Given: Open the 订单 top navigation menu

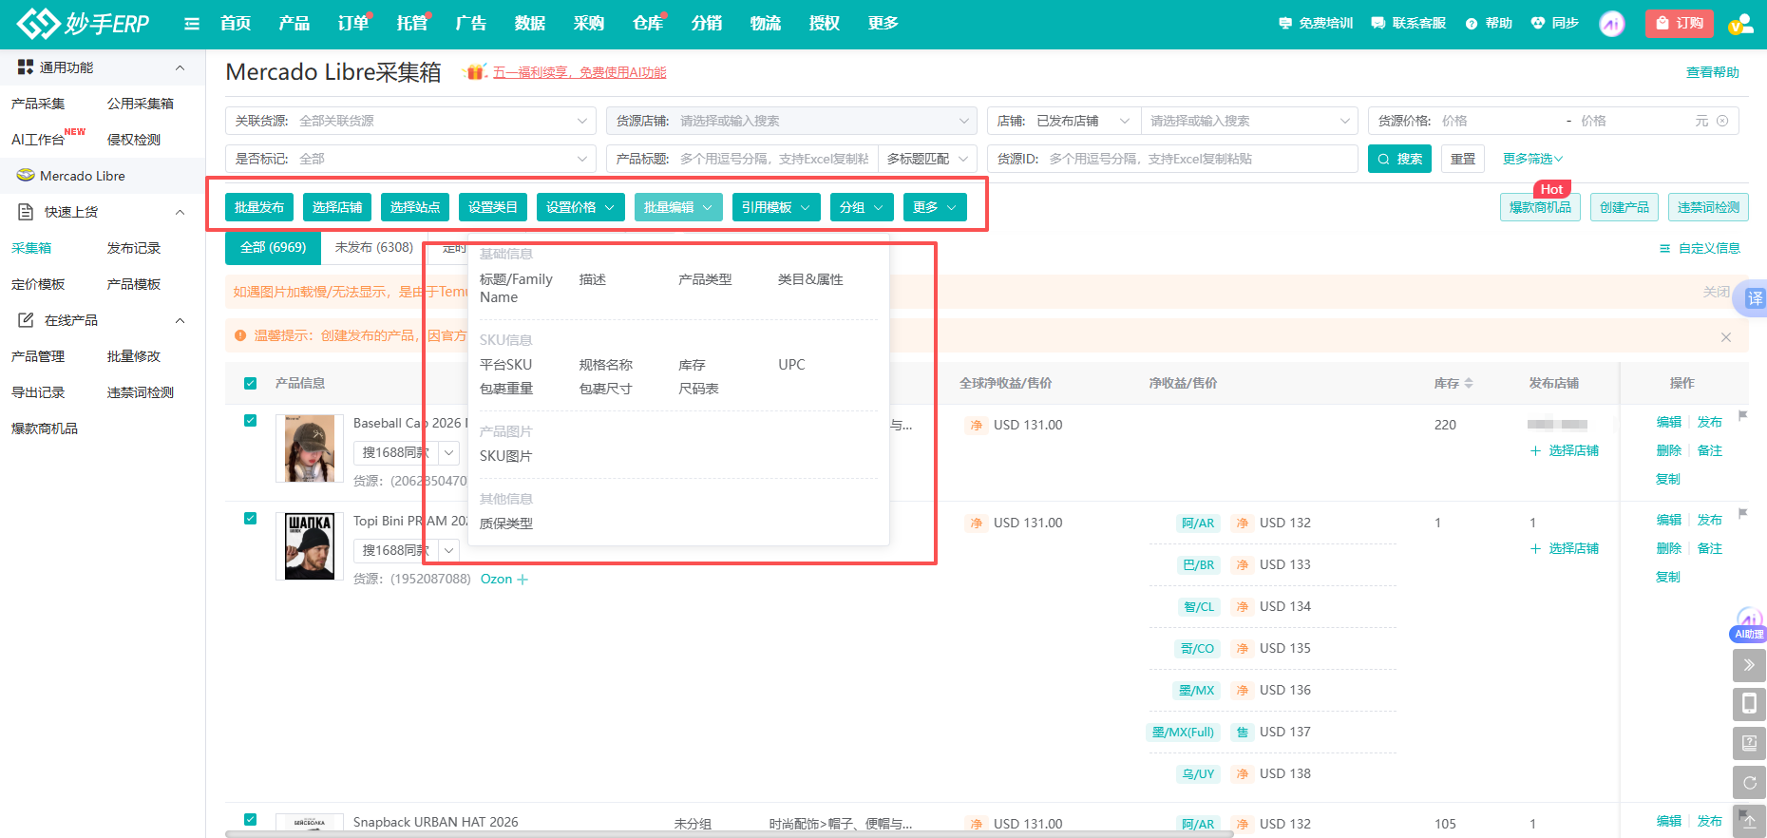Looking at the screenshot, I should (x=352, y=23).
